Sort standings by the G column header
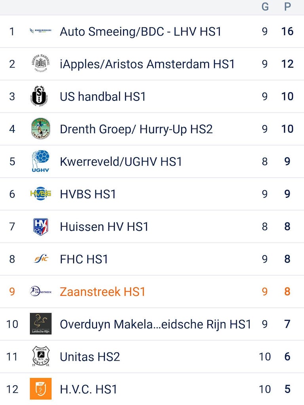 [265, 7]
